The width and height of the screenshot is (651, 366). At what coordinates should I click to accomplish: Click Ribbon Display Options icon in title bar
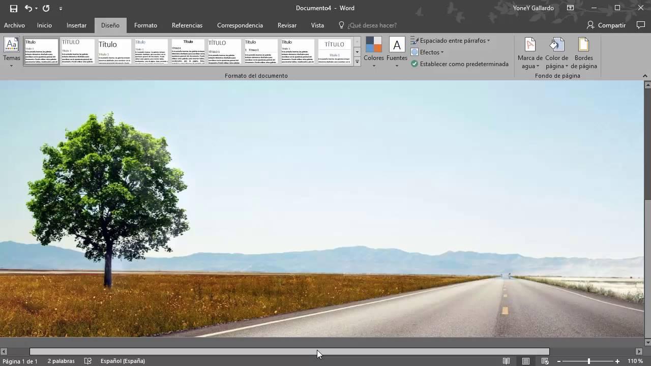click(x=570, y=8)
